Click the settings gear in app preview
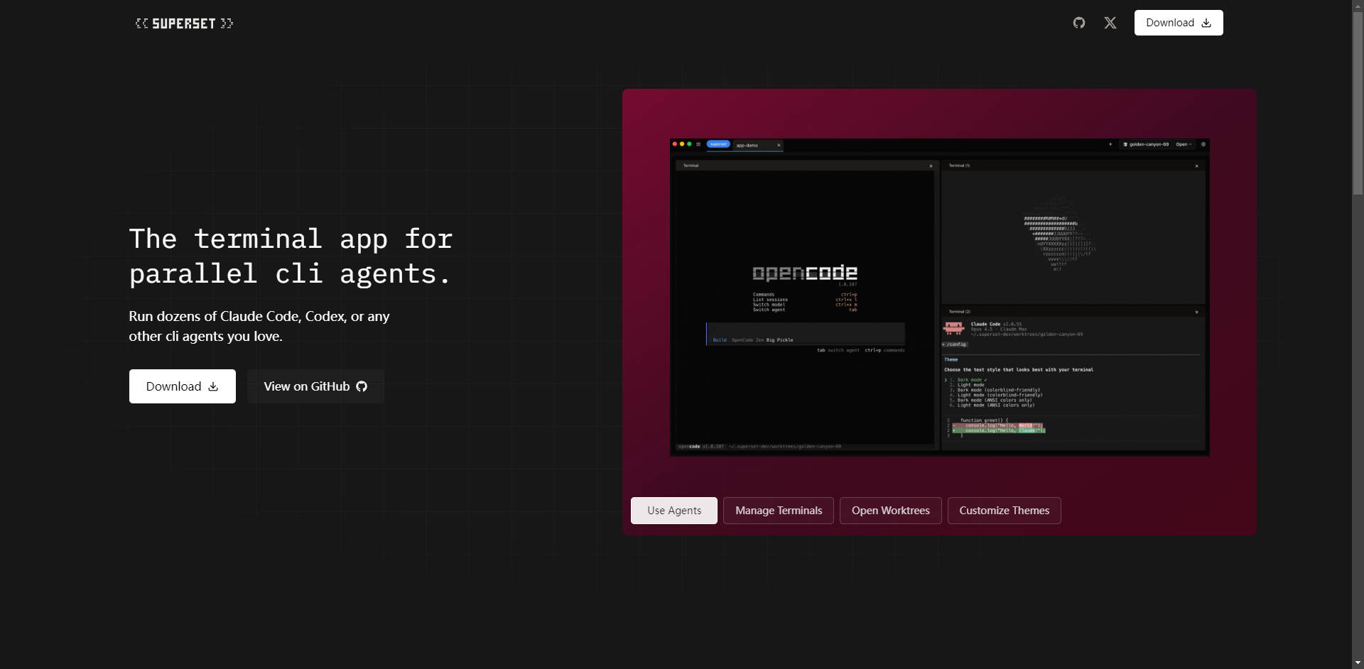 click(x=1203, y=144)
